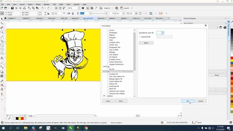
Task: Select the Ellipse tool in the toolbox
Action: (x=2, y=49)
